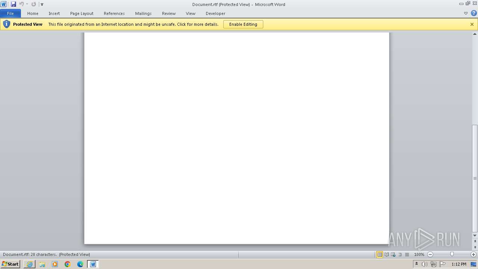Click the 1:12 PM system clock
The width and height of the screenshot is (478, 269).
coord(459,264)
